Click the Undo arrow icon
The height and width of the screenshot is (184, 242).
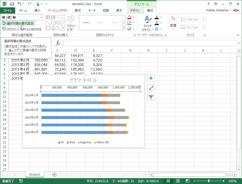click(x=19, y=4)
